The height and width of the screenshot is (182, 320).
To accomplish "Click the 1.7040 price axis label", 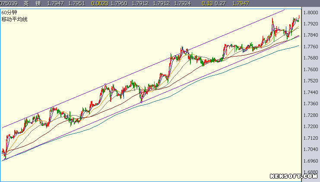I will pyautogui.click(x=310, y=149).
